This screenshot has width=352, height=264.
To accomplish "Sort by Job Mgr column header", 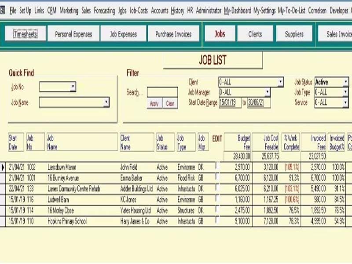I will pos(203,142).
